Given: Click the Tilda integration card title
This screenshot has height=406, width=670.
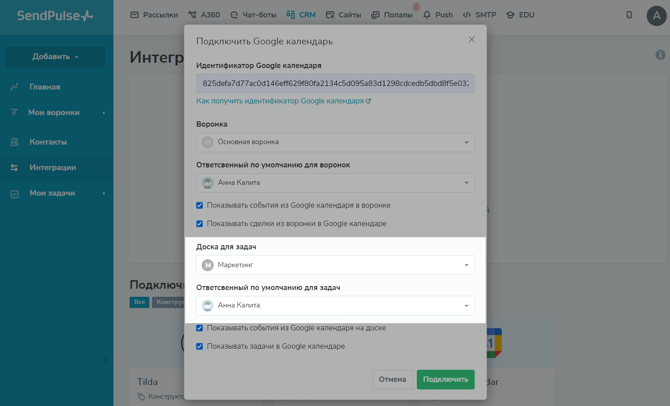Looking at the screenshot, I should (x=148, y=382).
